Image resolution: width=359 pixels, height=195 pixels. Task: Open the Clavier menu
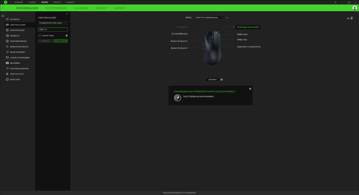click(x=32, y=2)
